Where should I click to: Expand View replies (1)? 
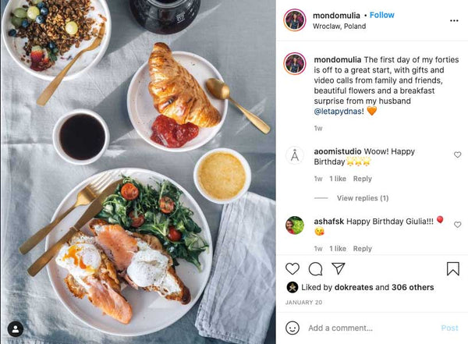pos(363,198)
